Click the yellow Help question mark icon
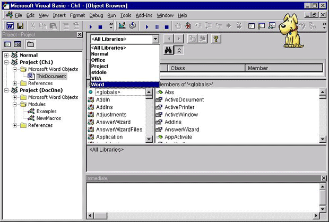Image resolution: width=329 pixels, height=222 pixels. coord(216,39)
